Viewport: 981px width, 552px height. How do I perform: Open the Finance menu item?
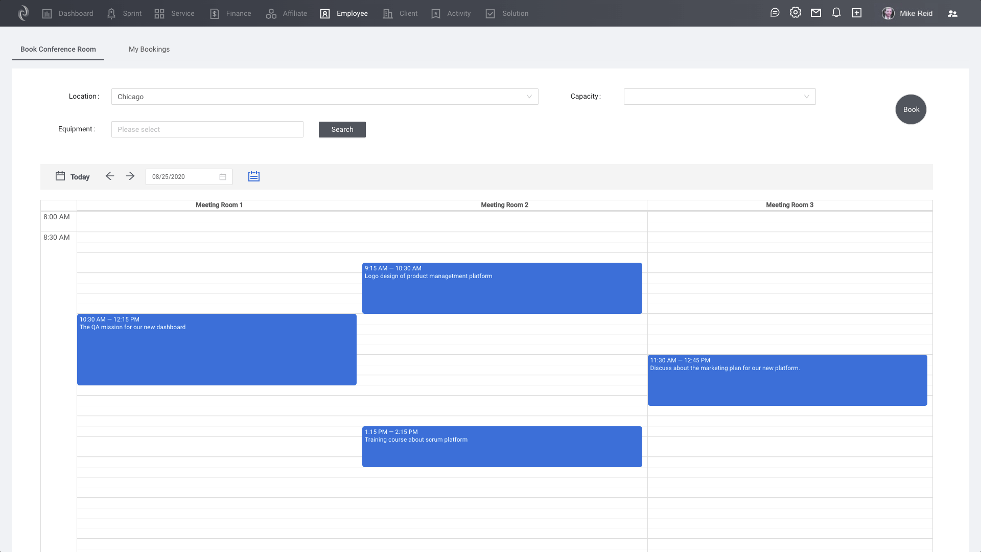click(231, 13)
